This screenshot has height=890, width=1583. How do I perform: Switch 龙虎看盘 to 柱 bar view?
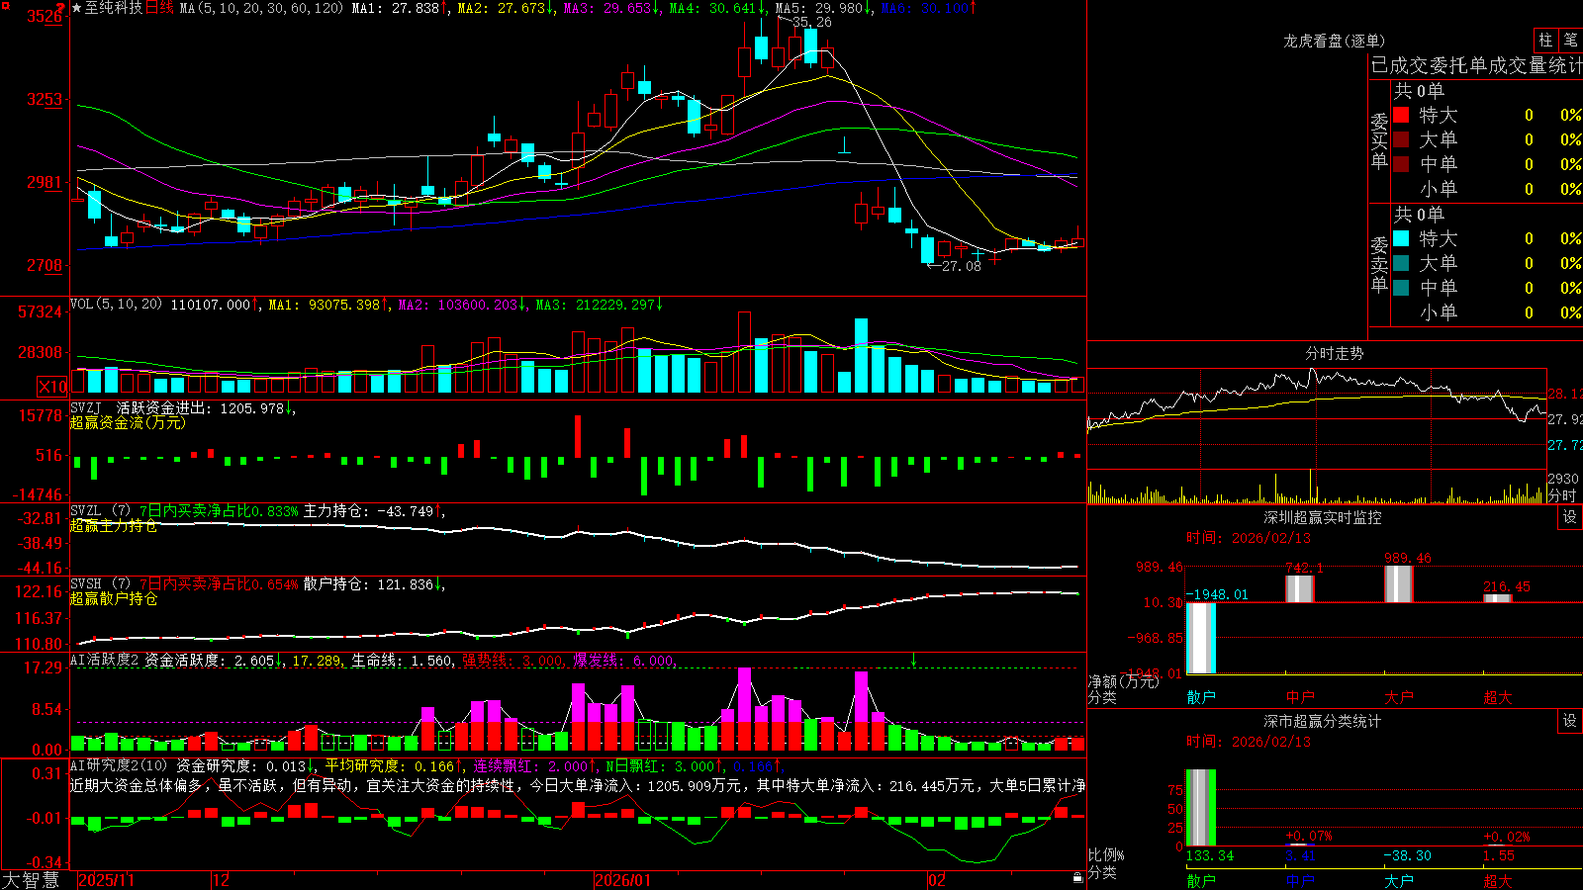pos(1545,41)
